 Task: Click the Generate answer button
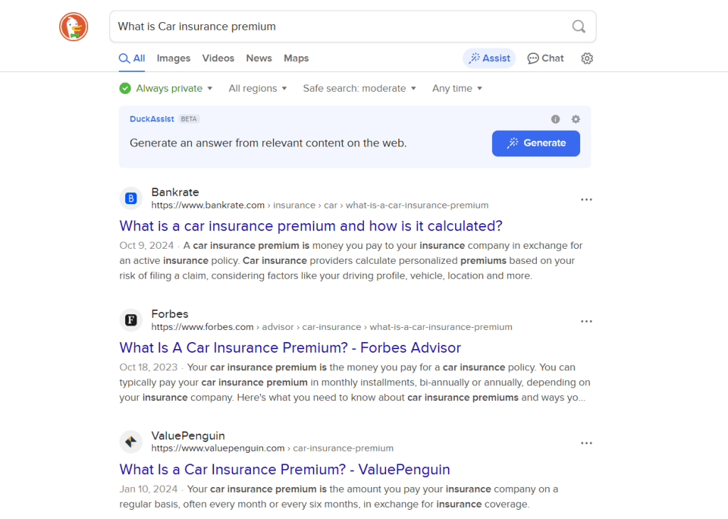click(x=535, y=143)
